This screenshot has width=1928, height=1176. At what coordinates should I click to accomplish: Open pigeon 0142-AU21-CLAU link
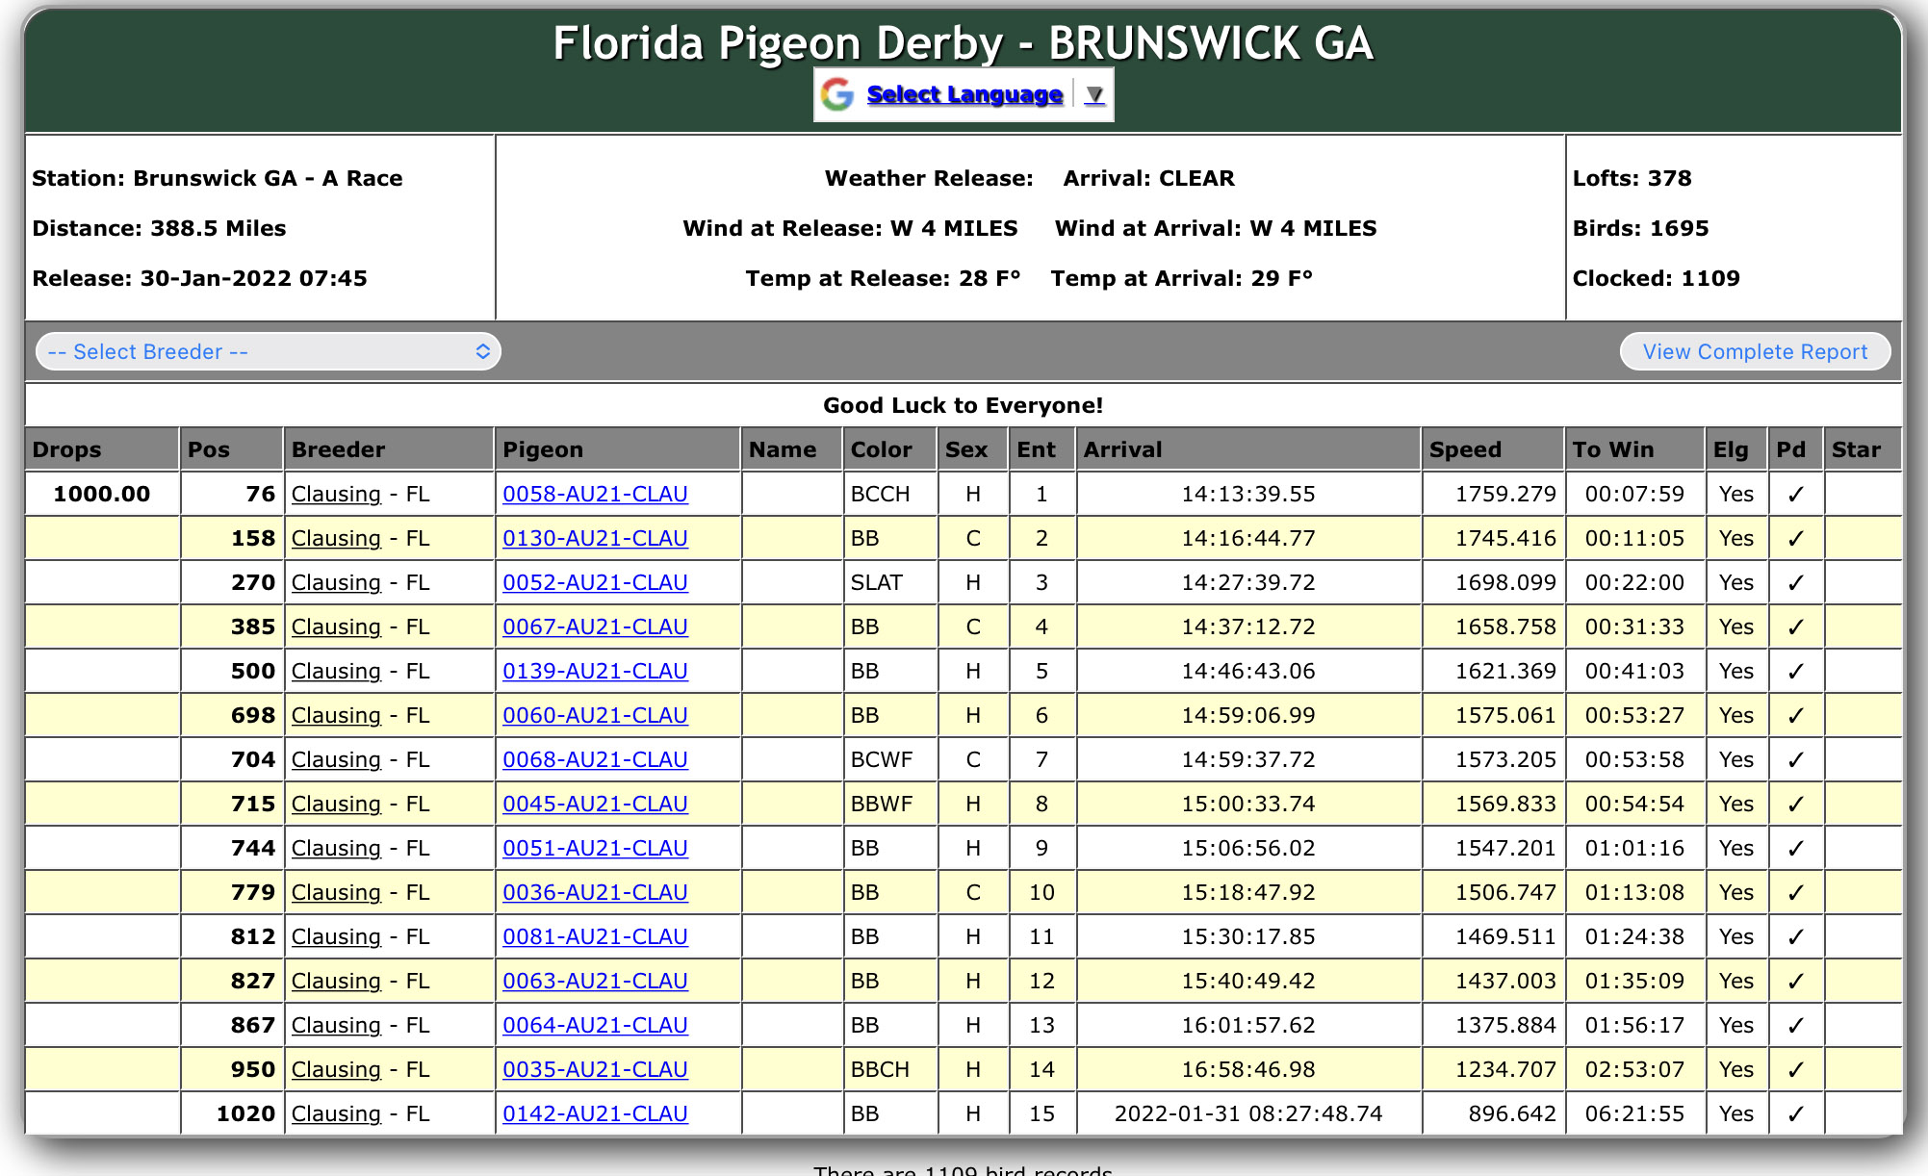coord(595,1113)
